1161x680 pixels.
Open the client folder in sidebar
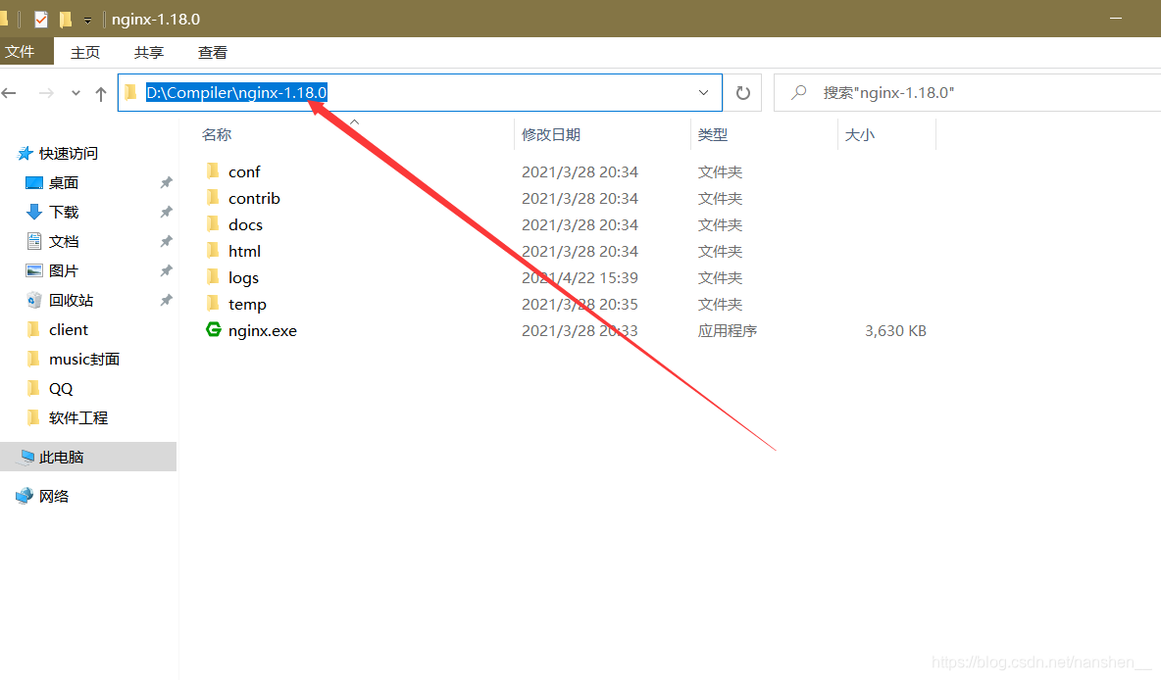click(x=68, y=330)
